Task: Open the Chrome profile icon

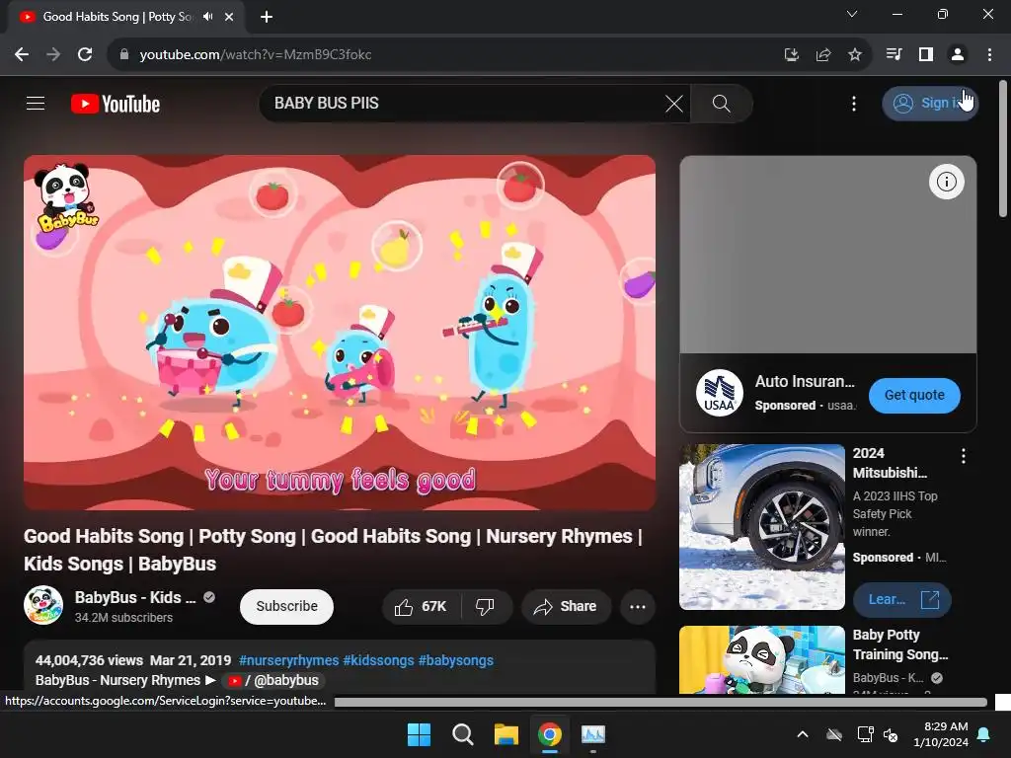Action: pyautogui.click(x=958, y=55)
